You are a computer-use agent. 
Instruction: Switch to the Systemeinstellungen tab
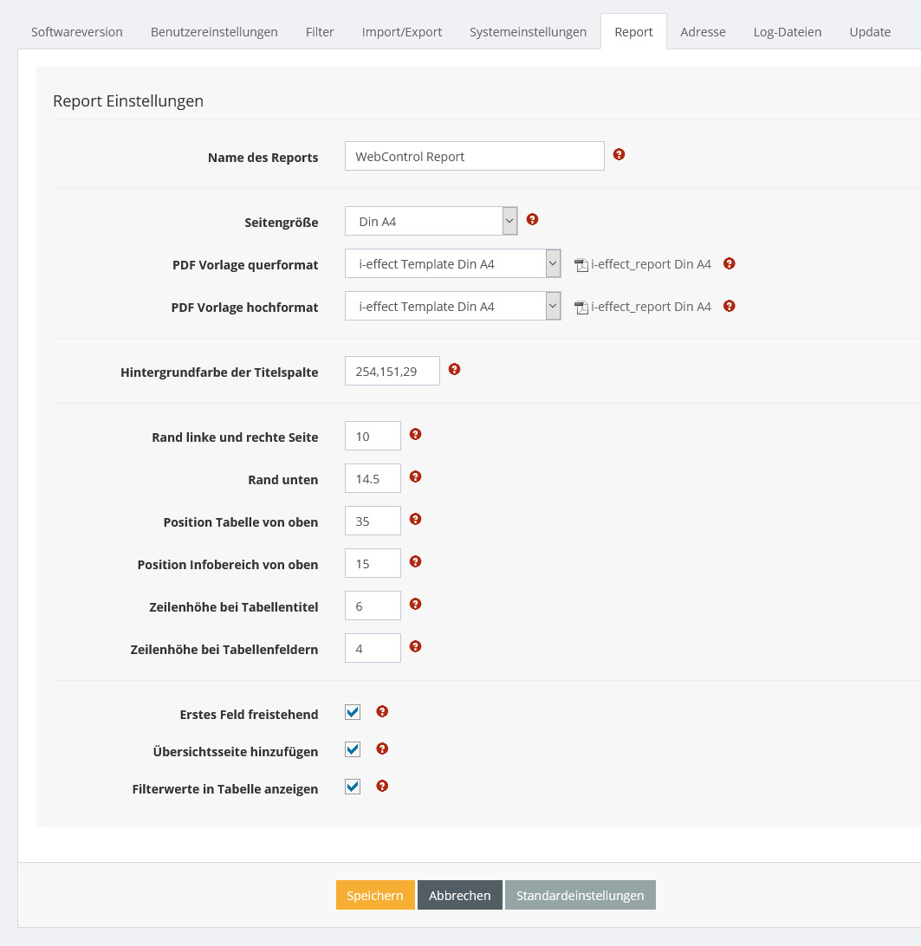click(x=528, y=32)
